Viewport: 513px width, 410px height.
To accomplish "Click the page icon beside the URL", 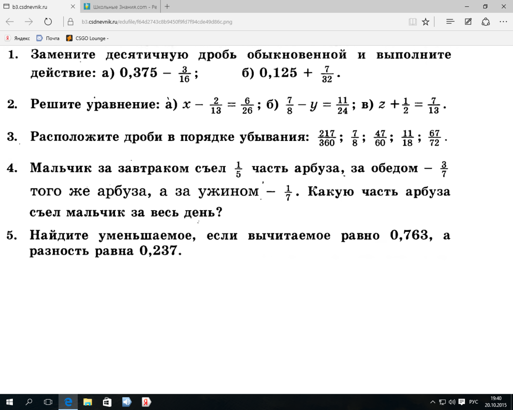I will (x=71, y=22).
